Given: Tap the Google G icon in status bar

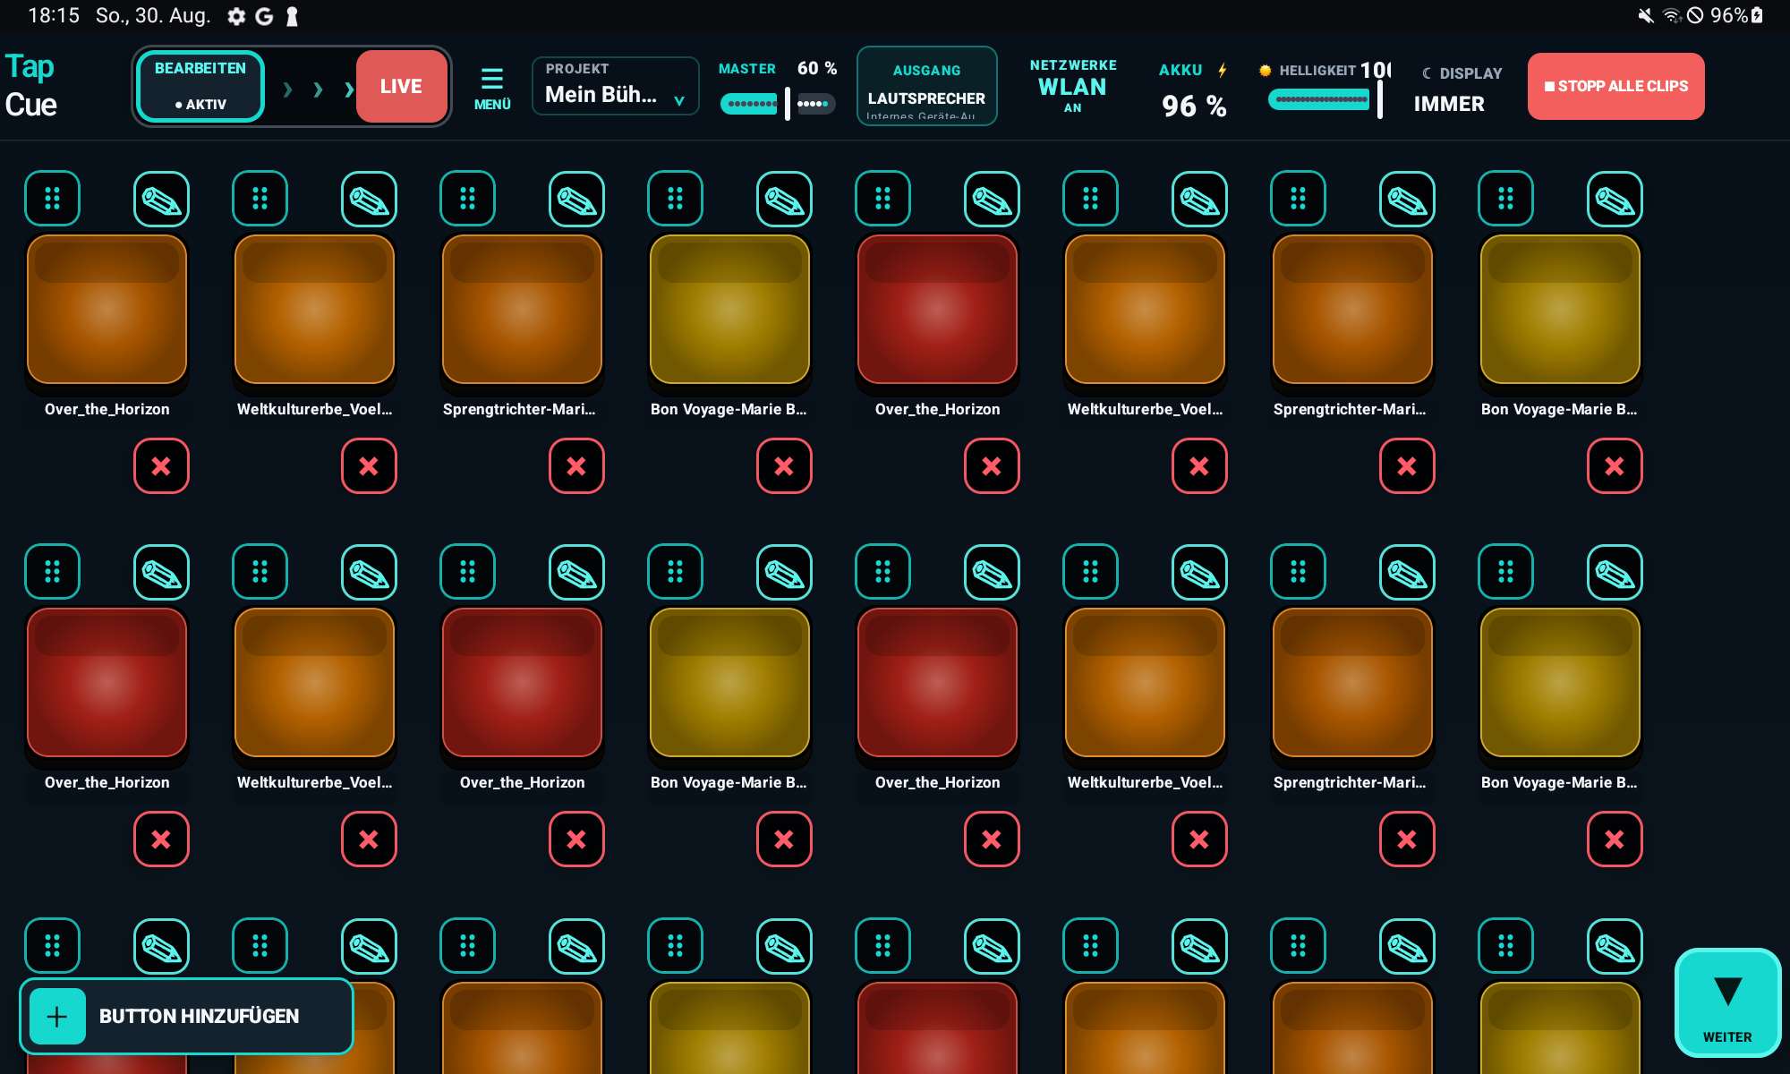Looking at the screenshot, I should (264, 16).
